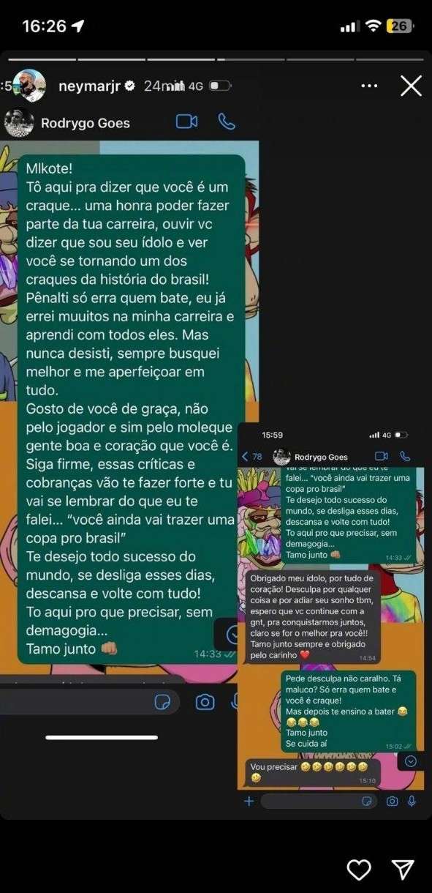Screen dimensions: 432x893
Task: Tap scroll-down chevron in small chat
Action: click(410, 761)
